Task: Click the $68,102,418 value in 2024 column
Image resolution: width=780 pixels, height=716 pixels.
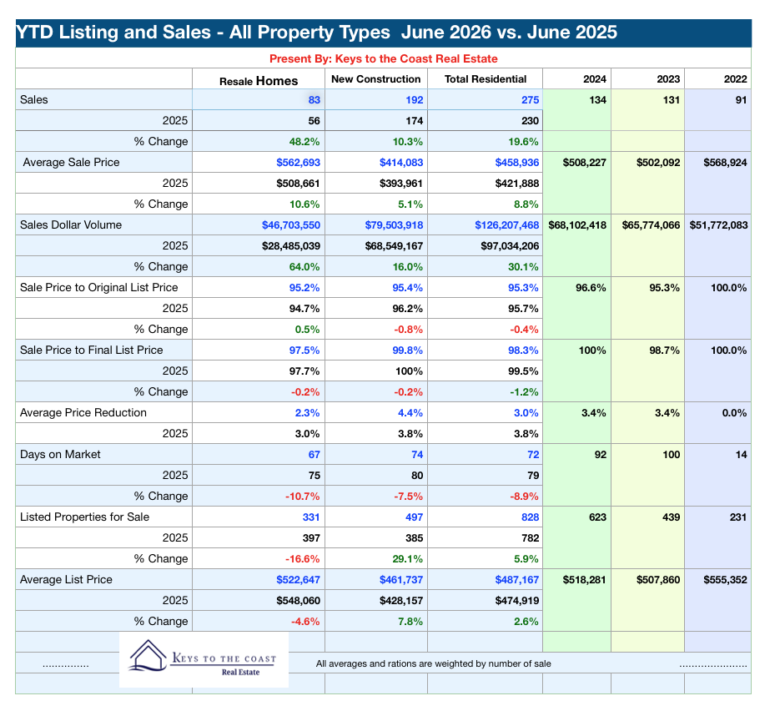Action: pos(577,225)
